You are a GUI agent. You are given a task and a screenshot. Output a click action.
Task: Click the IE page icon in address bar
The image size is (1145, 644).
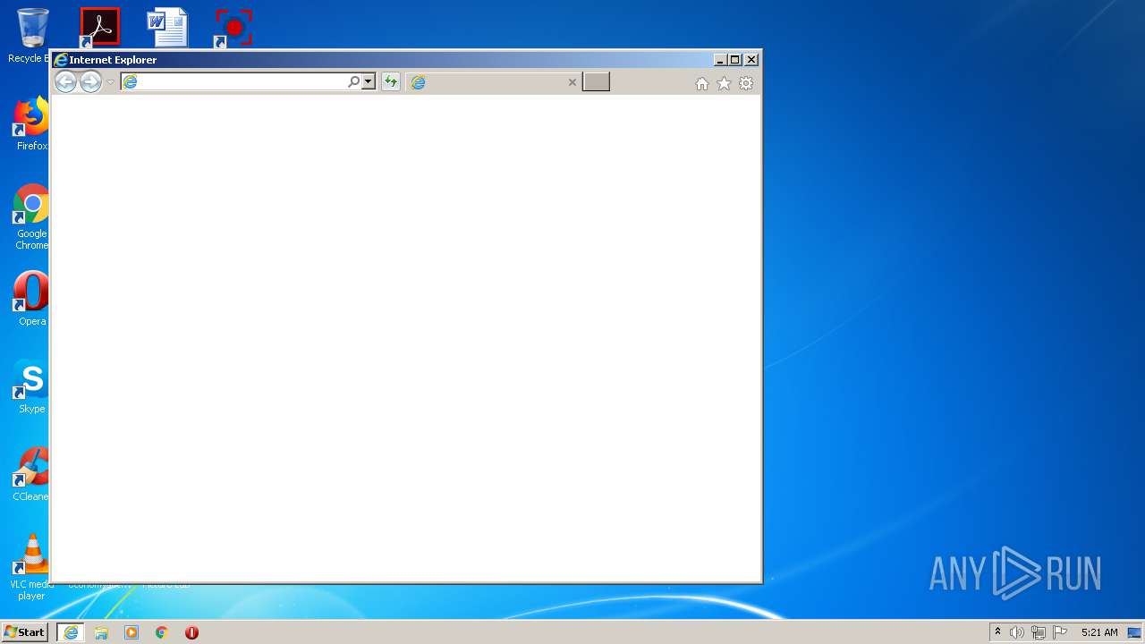click(x=131, y=82)
